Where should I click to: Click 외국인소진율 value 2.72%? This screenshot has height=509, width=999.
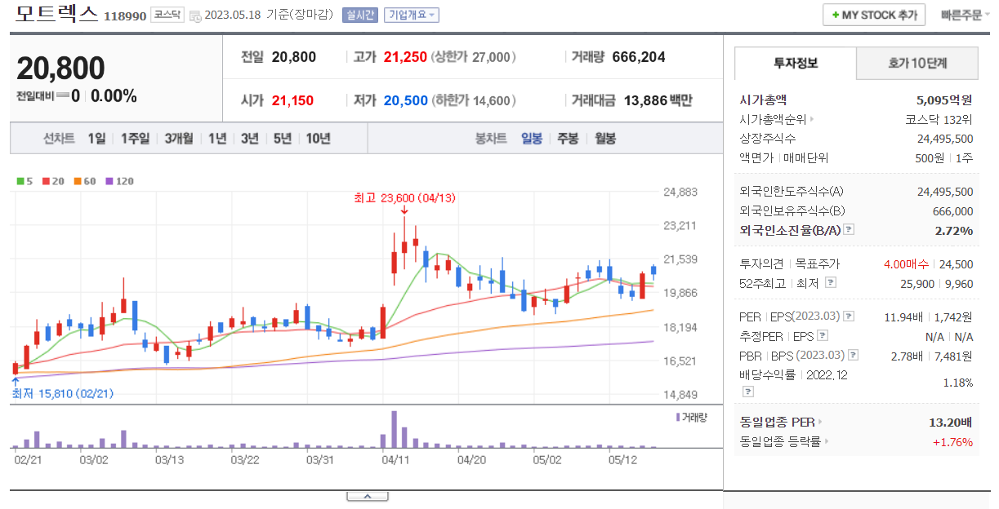point(953,231)
